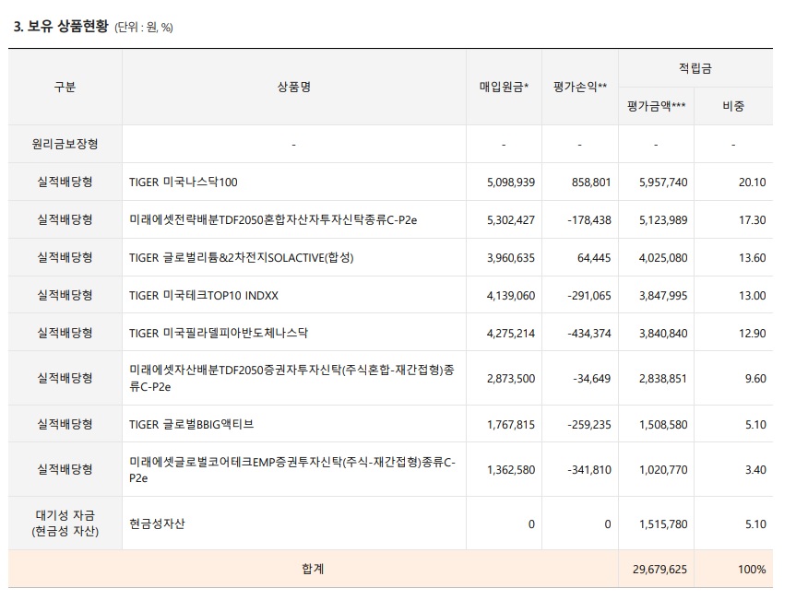Viewport: 796px width, 600px height.
Task: Click purchase amount 2,873,500
Action: click(511, 379)
